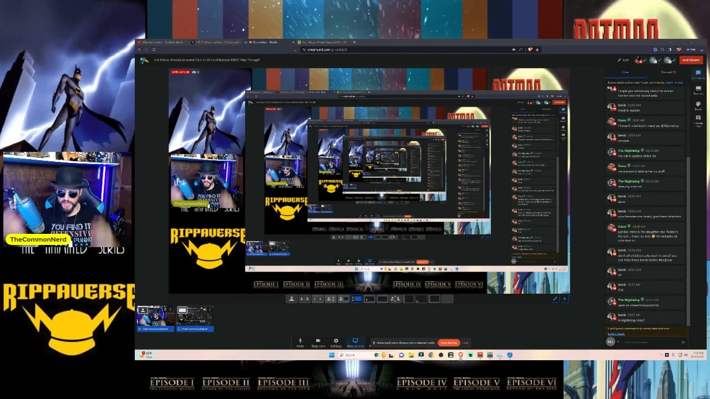This screenshot has height=399, width=710.
Task: Hide the screen sharing notification bar
Action: click(x=465, y=342)
